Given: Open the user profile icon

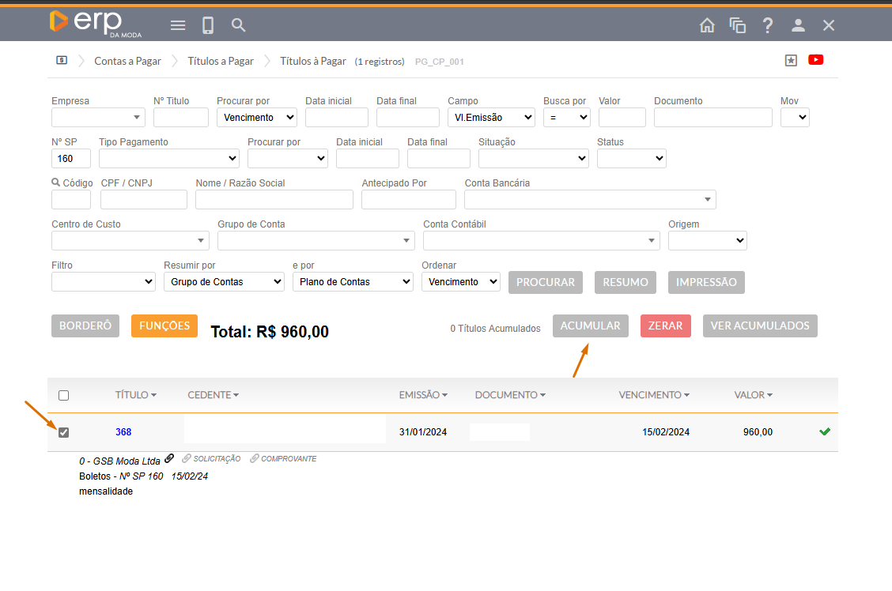Looking at the screenshot, I should (x=798, y=25).
